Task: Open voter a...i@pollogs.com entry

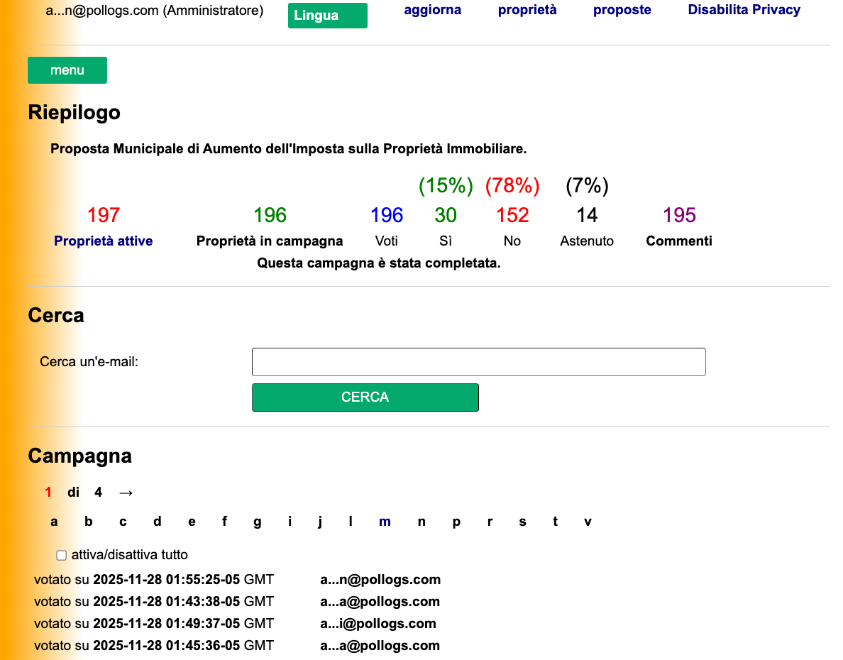Action: (378, 623)
